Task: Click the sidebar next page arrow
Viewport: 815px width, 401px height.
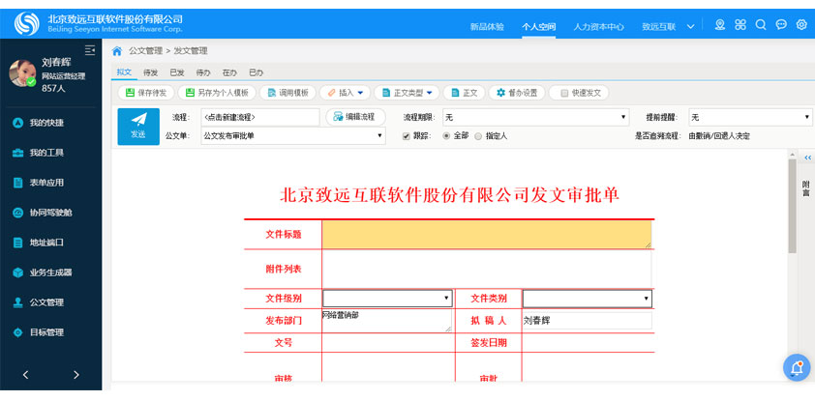Action: [76, 375]
